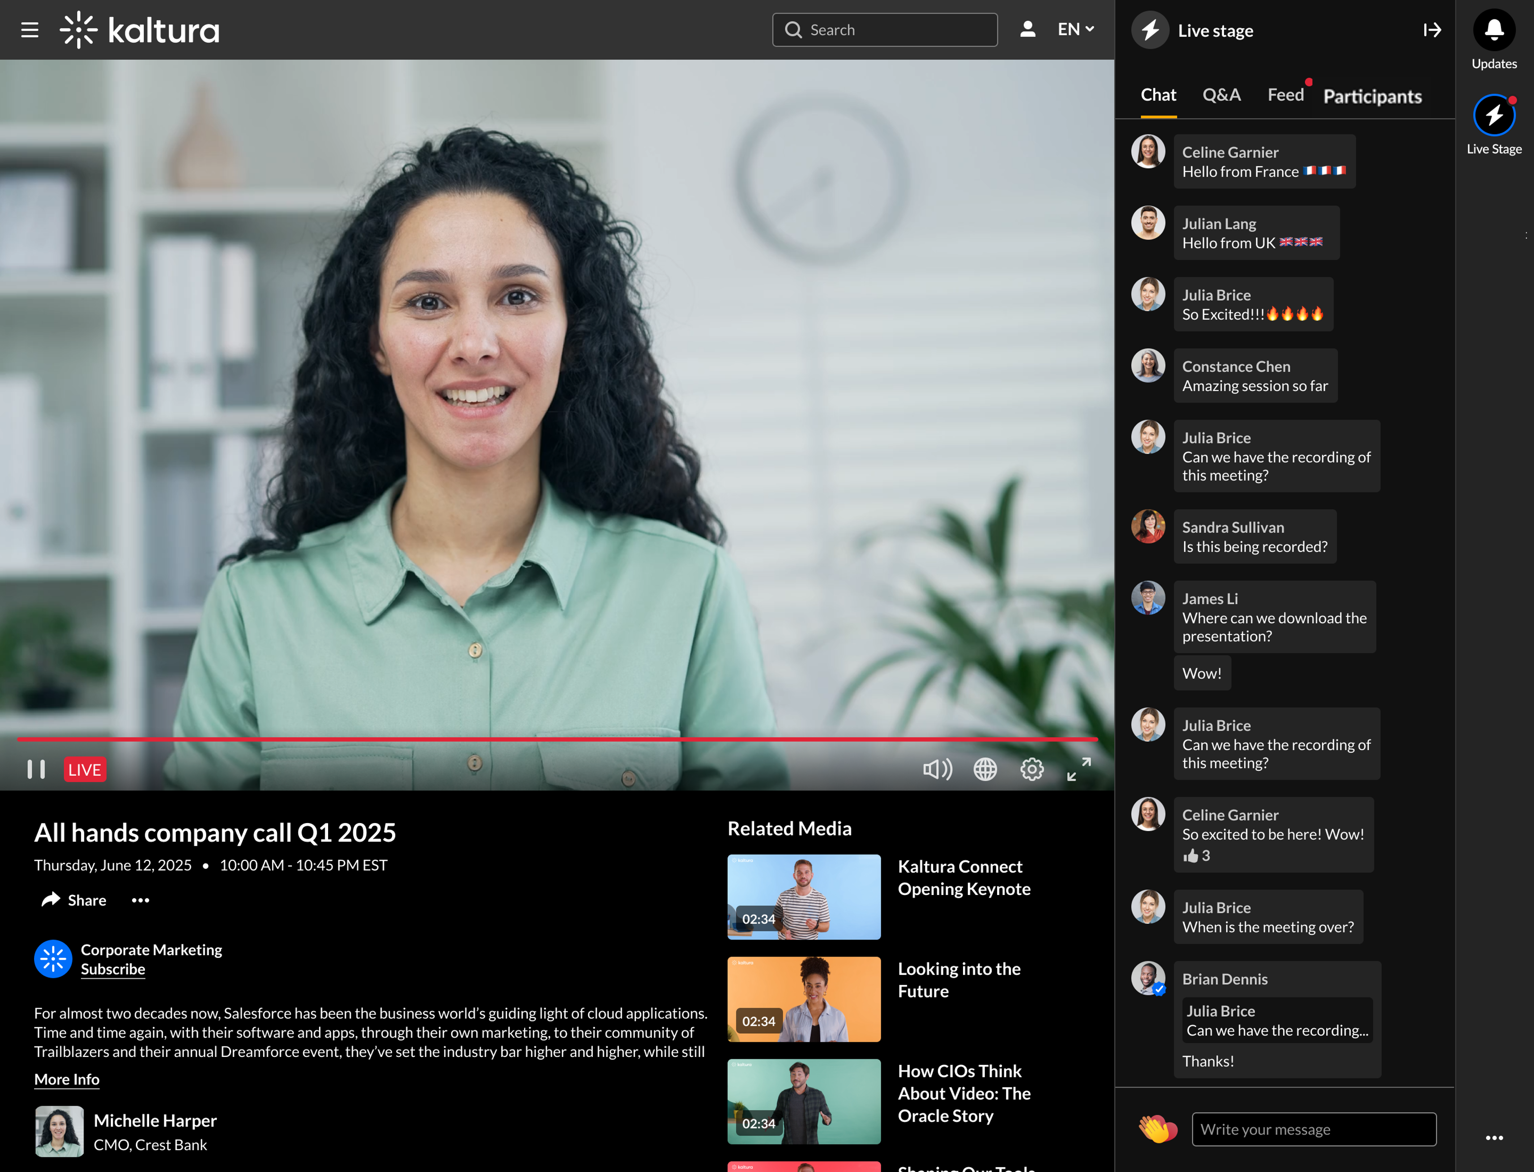The image size is (1534, 1172).
Task: Mute the video volume
Action: point(937,769)
